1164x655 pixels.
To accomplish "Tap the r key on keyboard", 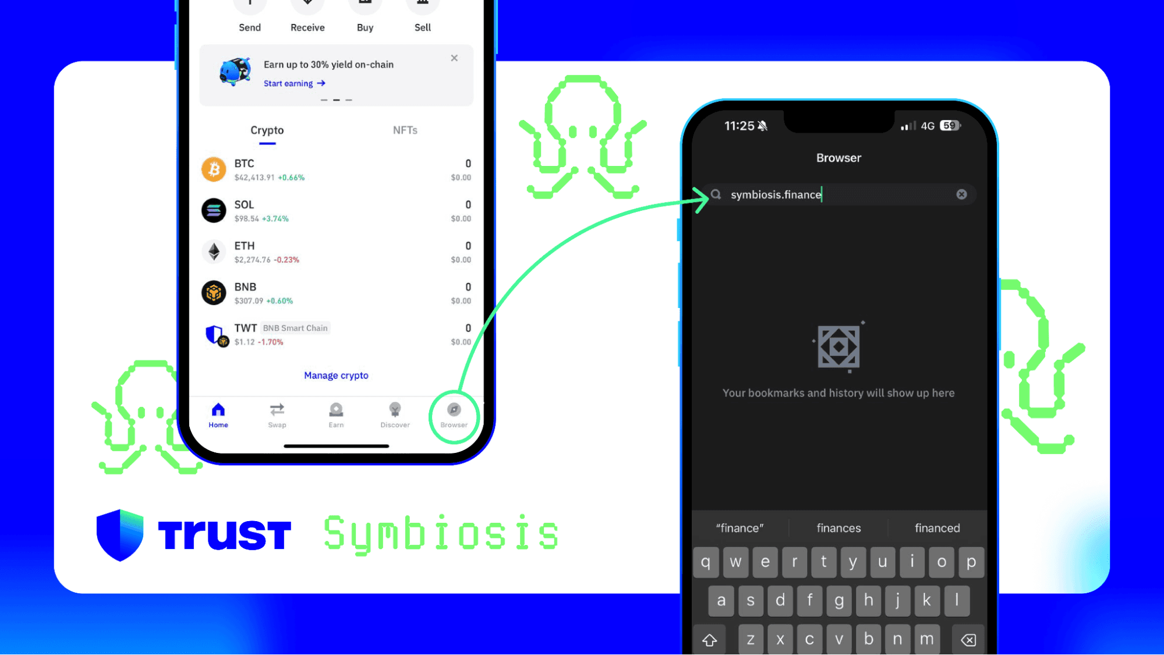I will [794, 562].
